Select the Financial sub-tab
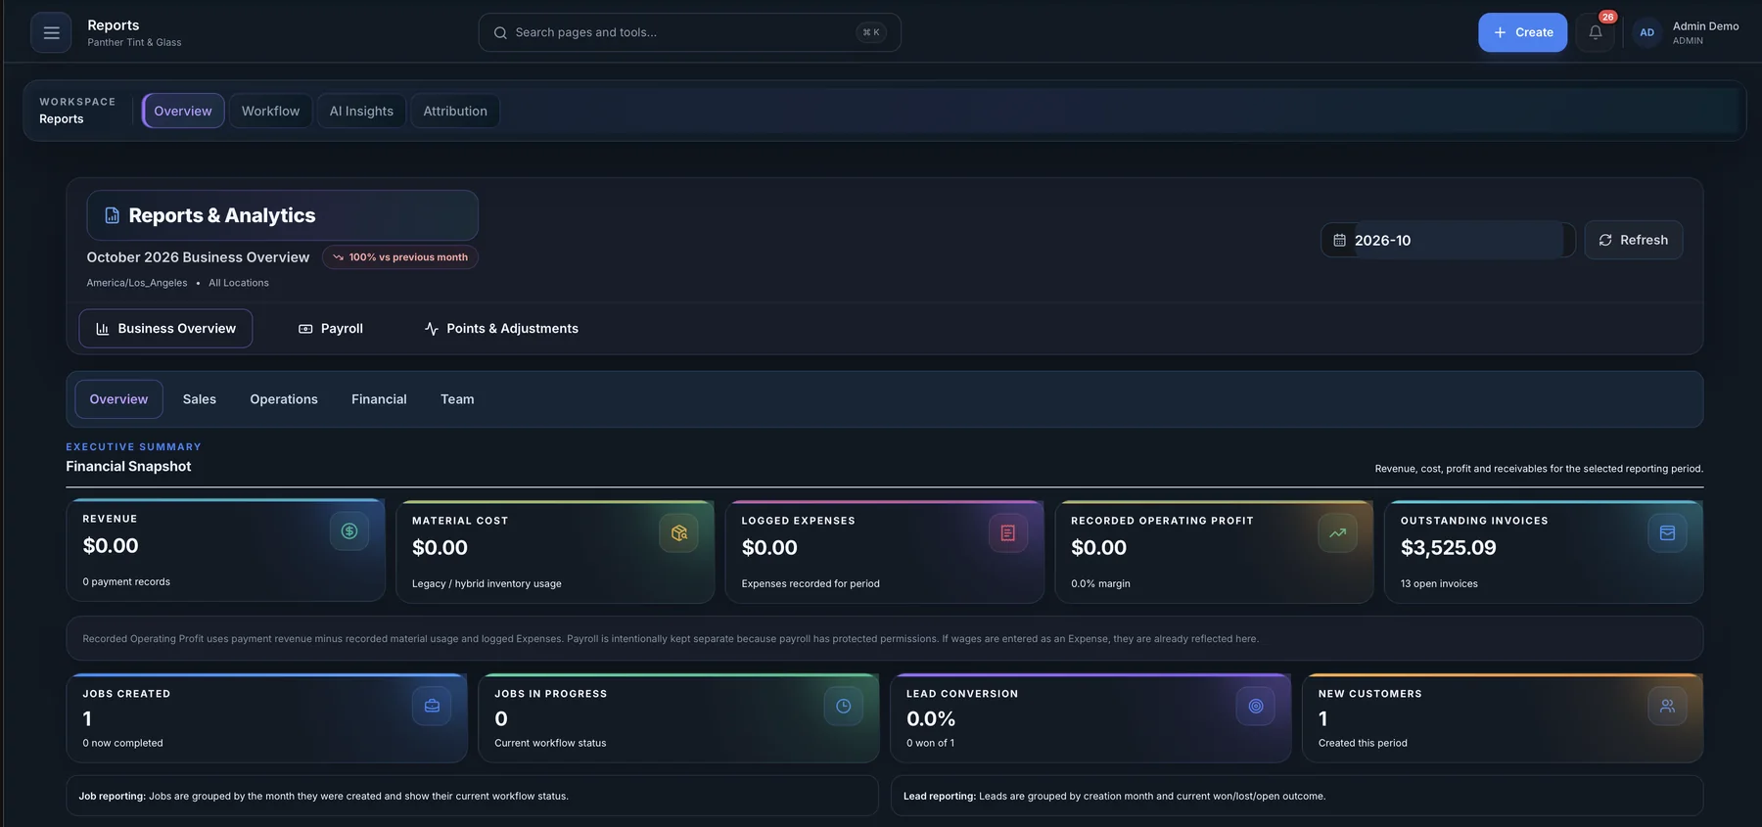 pyautogui.click(x=379, y=399)
